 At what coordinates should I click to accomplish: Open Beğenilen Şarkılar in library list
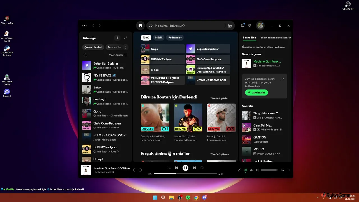[x=106, y=65]
